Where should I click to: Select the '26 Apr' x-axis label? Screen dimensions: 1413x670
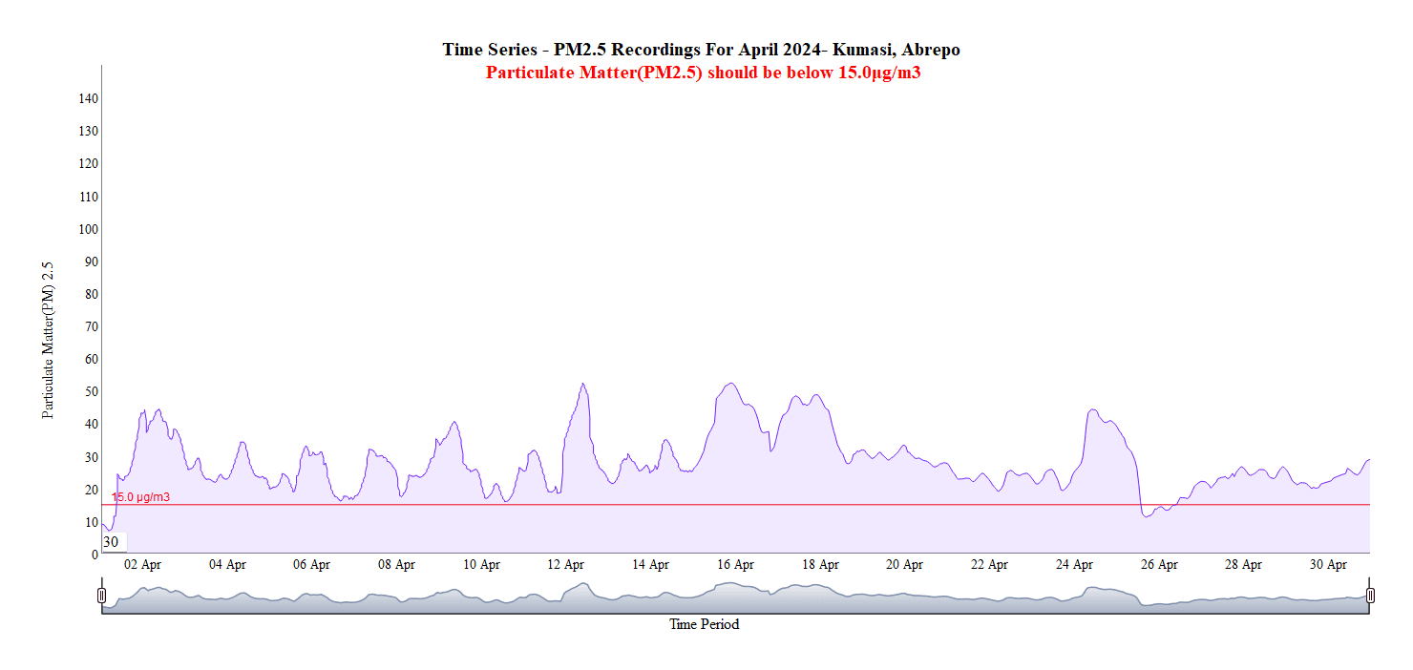pyautogui.click(x=1159, y=565)
